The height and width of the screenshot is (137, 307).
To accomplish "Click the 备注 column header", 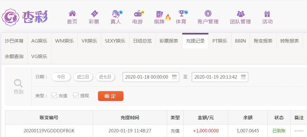I will 299,117.
